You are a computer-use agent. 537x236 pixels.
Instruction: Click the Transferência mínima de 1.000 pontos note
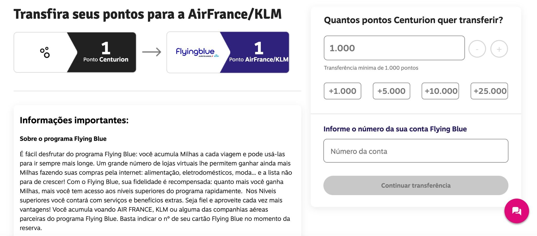[371, 68]
